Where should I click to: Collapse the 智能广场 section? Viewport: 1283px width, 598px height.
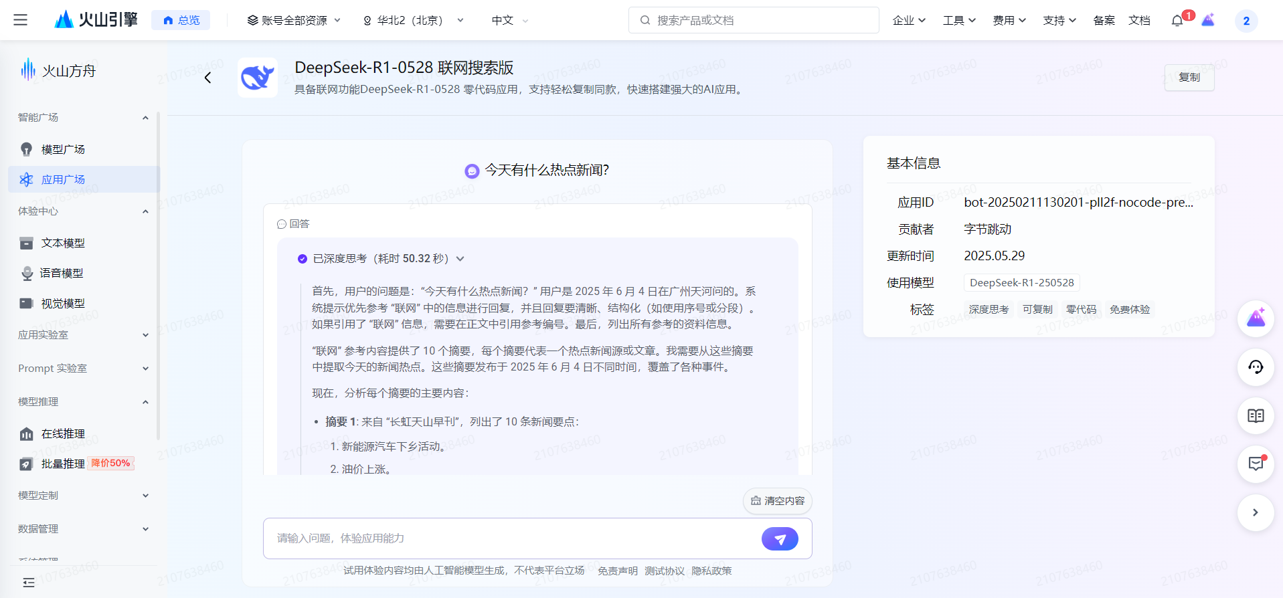pos(145,118)
